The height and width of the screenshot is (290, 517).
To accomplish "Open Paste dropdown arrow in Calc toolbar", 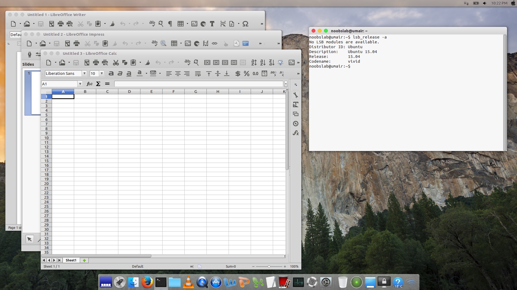I will [x=140, y=63].
